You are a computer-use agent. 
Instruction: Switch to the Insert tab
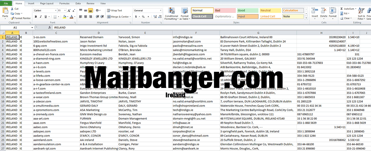point(31,3)
